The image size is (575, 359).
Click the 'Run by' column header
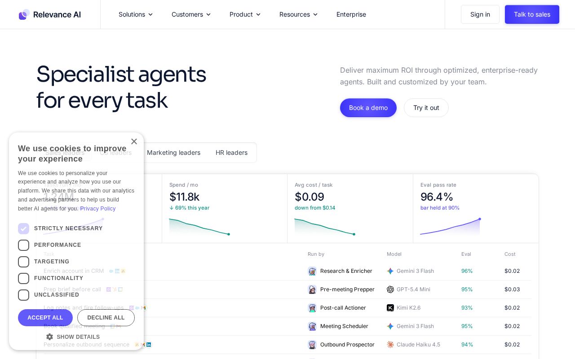click(x=316, y=254)
